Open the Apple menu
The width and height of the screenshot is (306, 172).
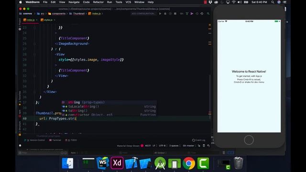pos(21,2)
